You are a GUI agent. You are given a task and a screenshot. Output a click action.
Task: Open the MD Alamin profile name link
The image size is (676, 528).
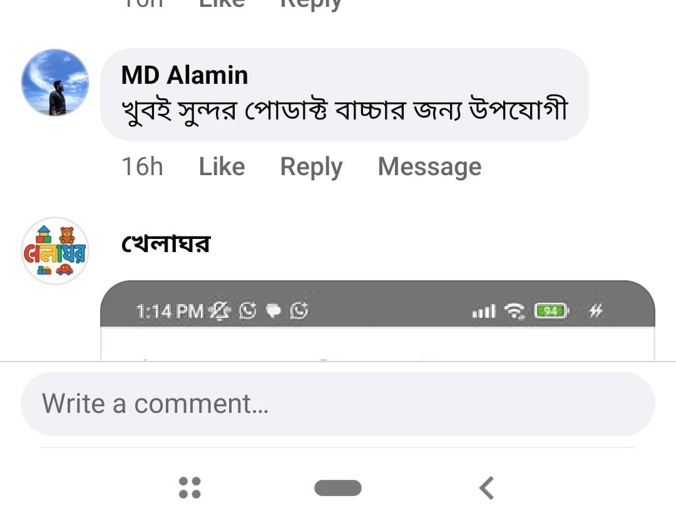[185, 76]
